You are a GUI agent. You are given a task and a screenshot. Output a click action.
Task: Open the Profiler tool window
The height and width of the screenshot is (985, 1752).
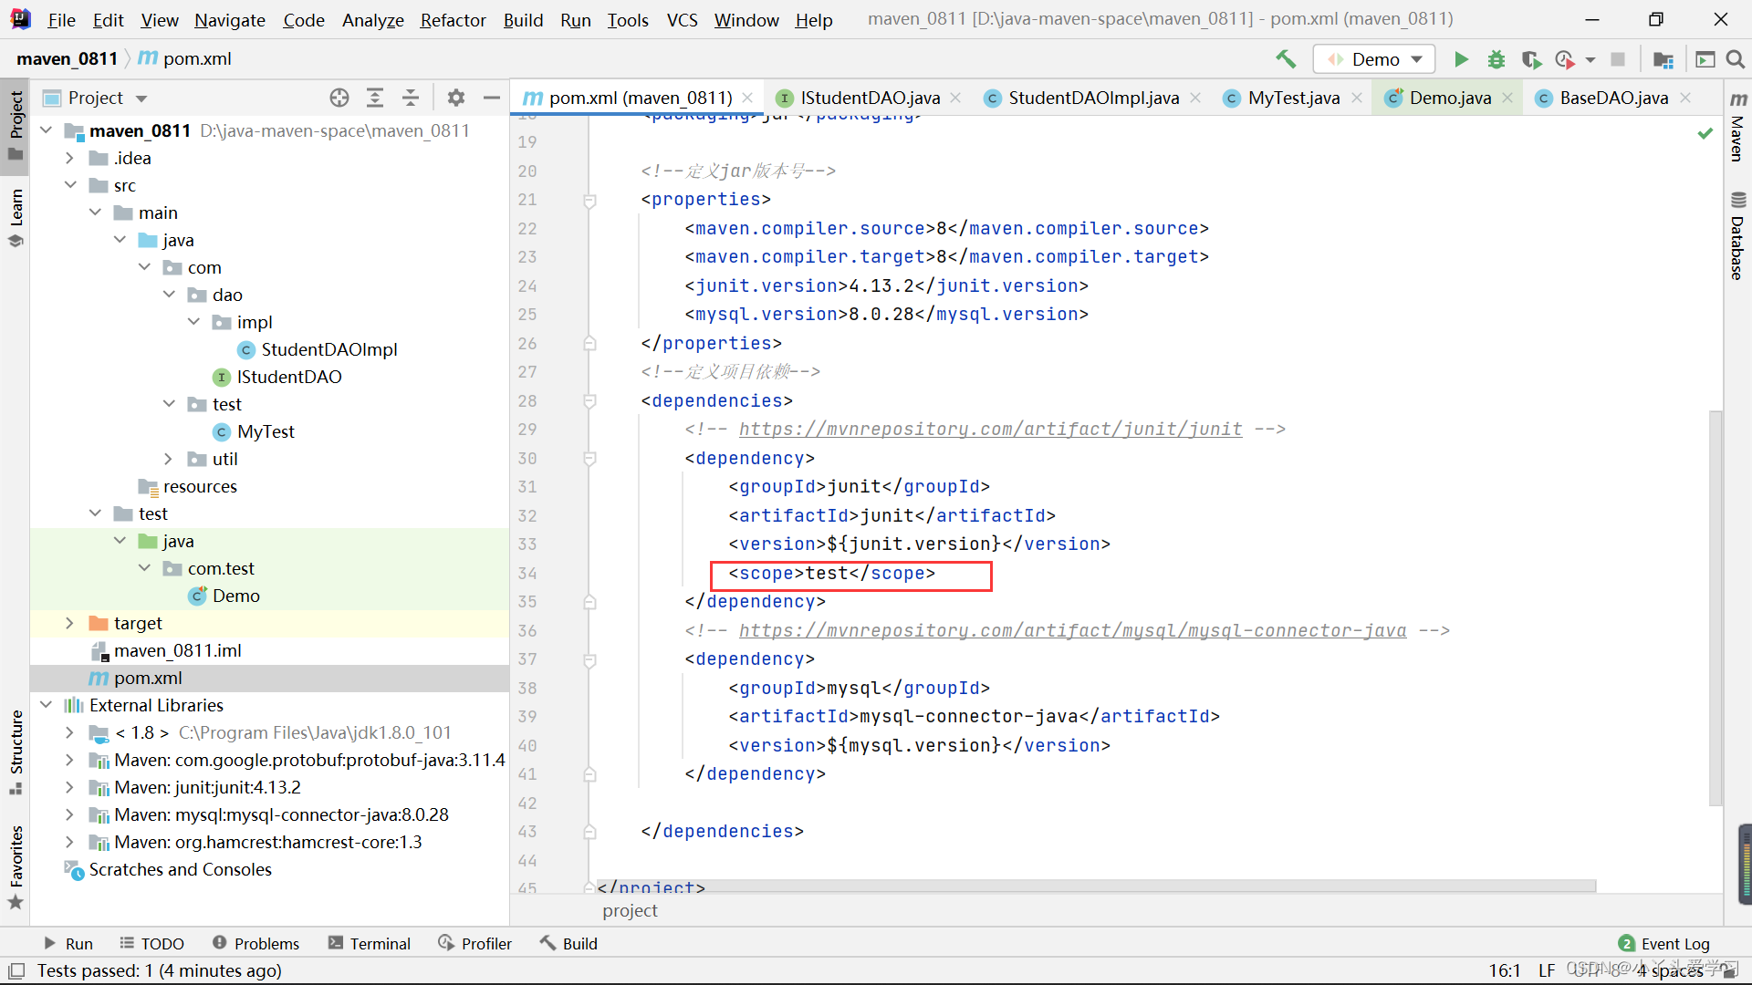coord(475,943)
